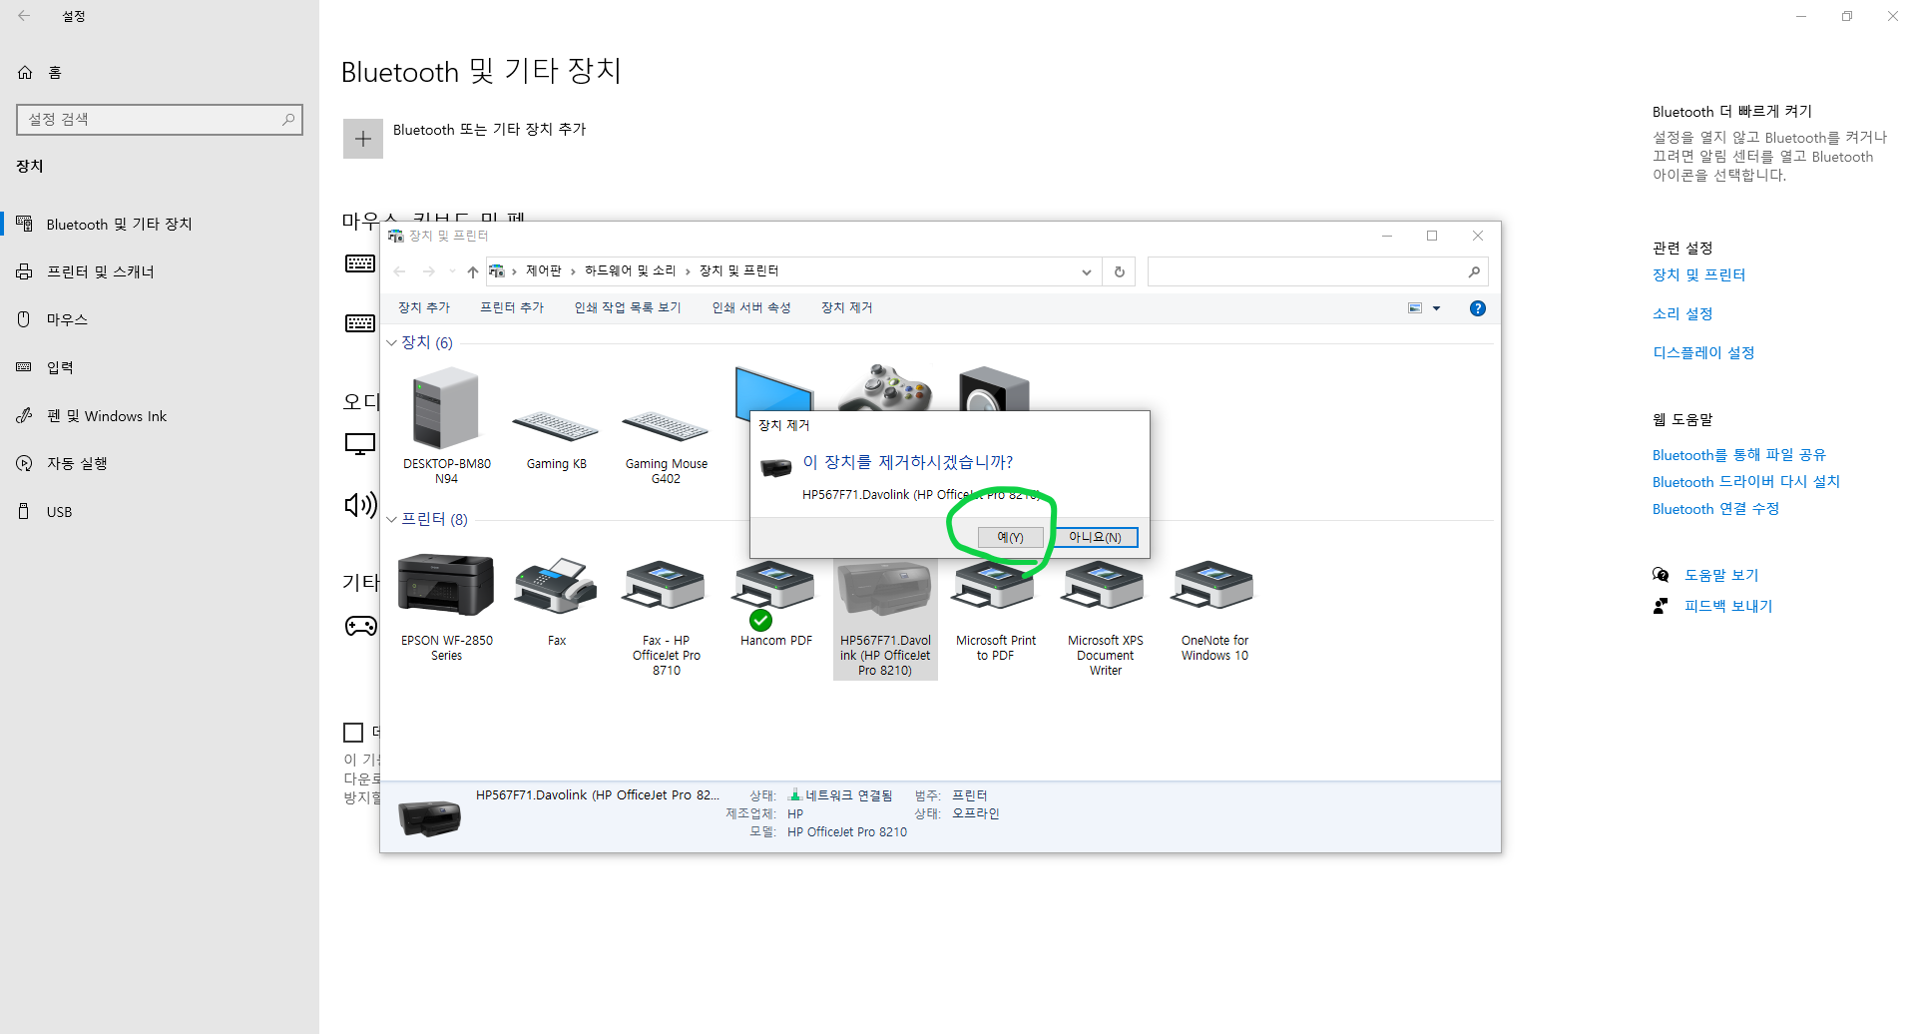The height and width of the screenshot is (1034, 1916).
Task: Change the view layout icon
Action: pos(1415,308)
